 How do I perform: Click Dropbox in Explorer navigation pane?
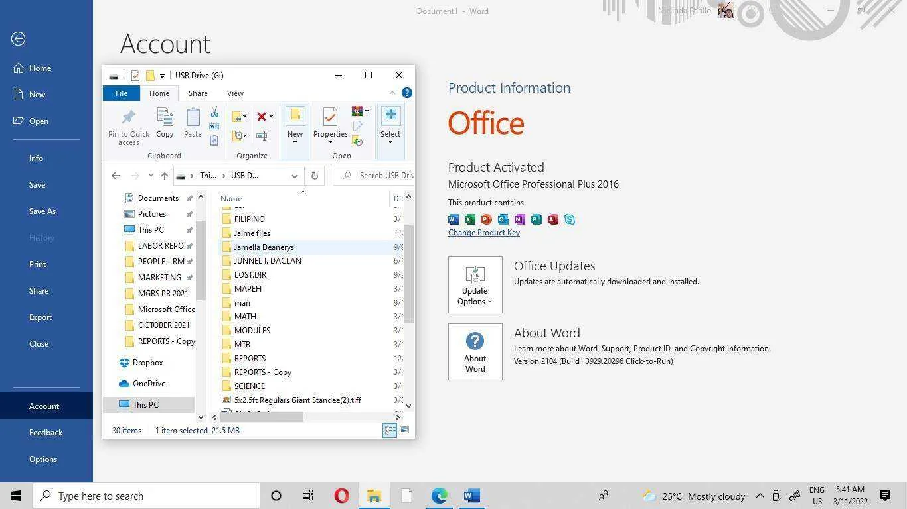point(140,363)
